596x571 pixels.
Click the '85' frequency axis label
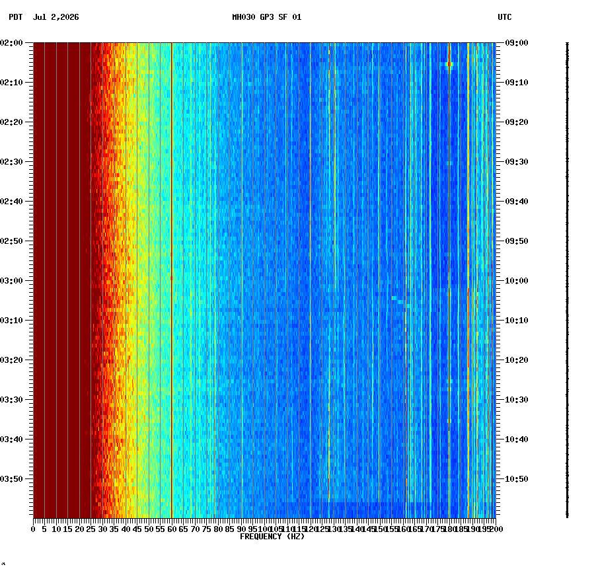[x=229, y=529]
